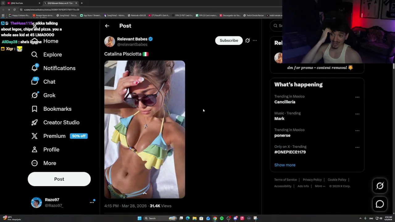Open Bookmarks in the sidebar
395x222 pixels.
pos(51,109)
